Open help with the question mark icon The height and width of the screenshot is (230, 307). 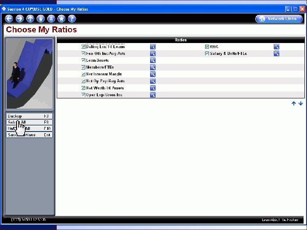click(72, 19)
